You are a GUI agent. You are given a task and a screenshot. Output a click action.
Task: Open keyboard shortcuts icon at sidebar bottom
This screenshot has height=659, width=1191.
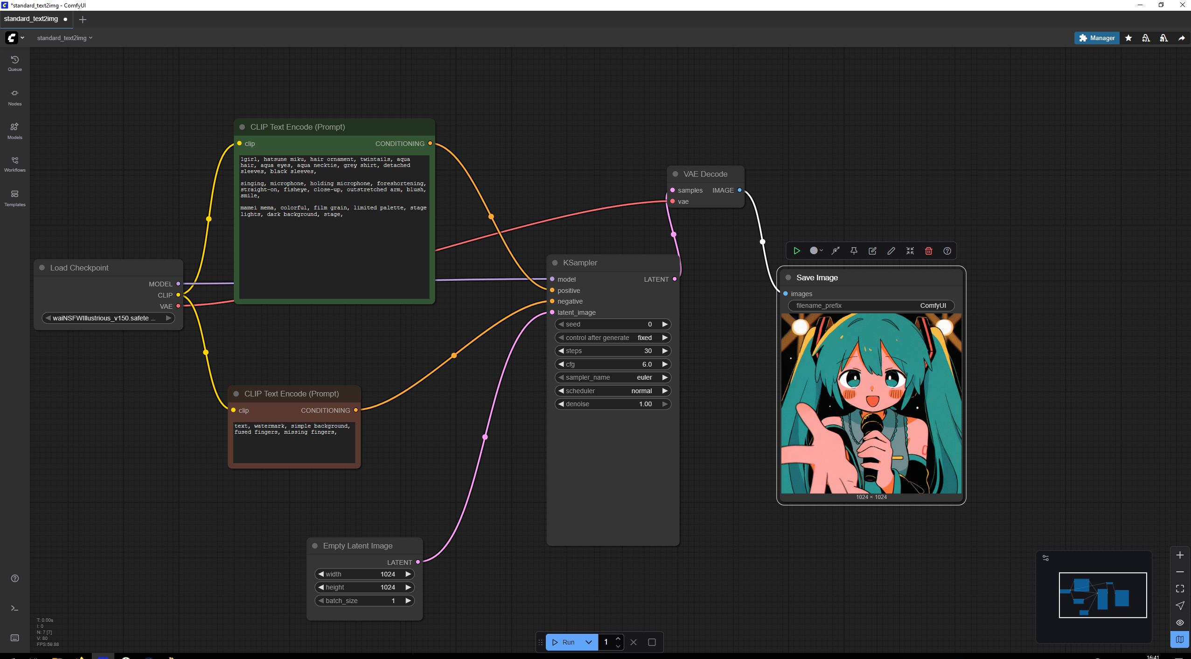[14, 638]
